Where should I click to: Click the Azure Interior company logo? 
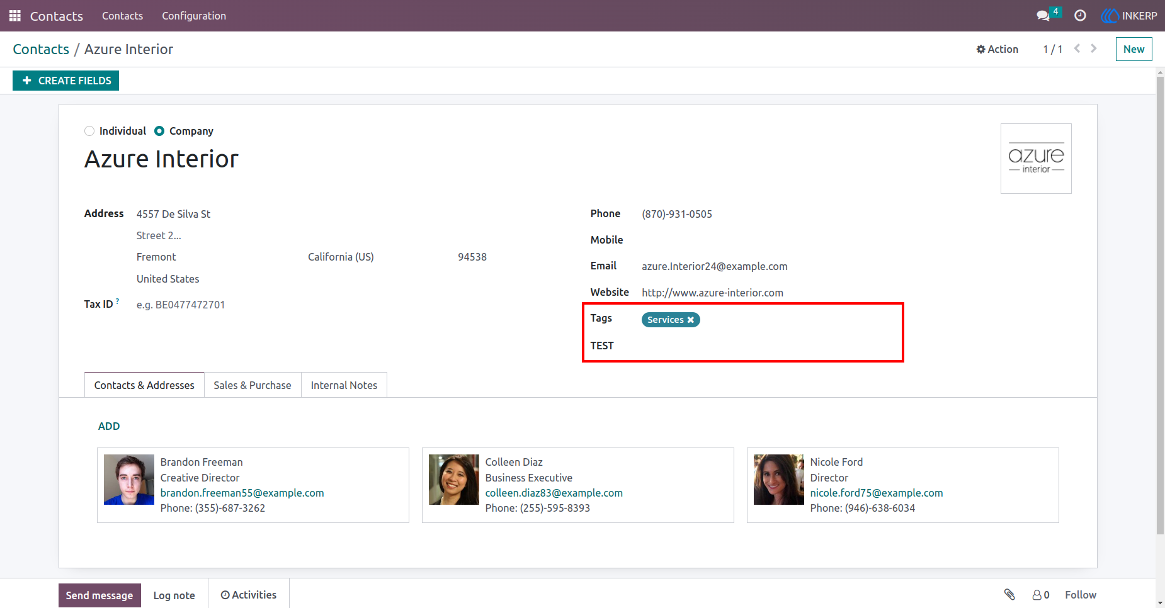click(1036, 159)
